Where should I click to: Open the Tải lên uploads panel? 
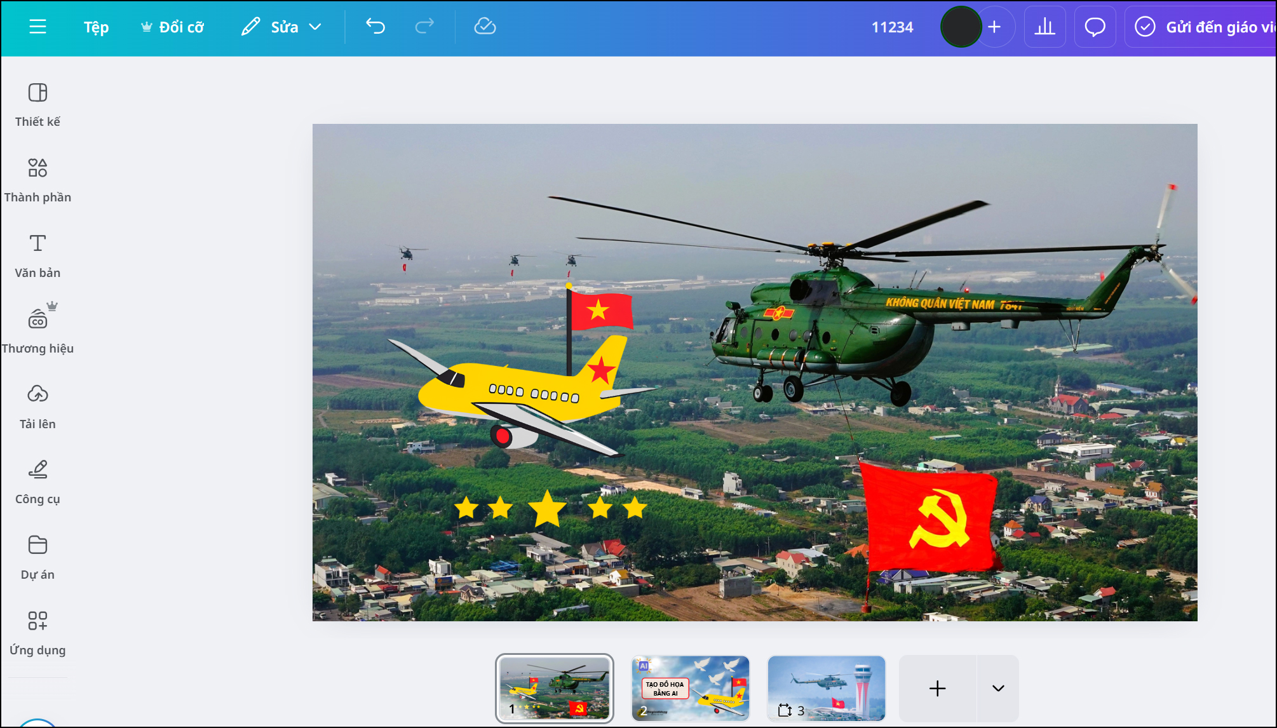(x=37, y=407)
